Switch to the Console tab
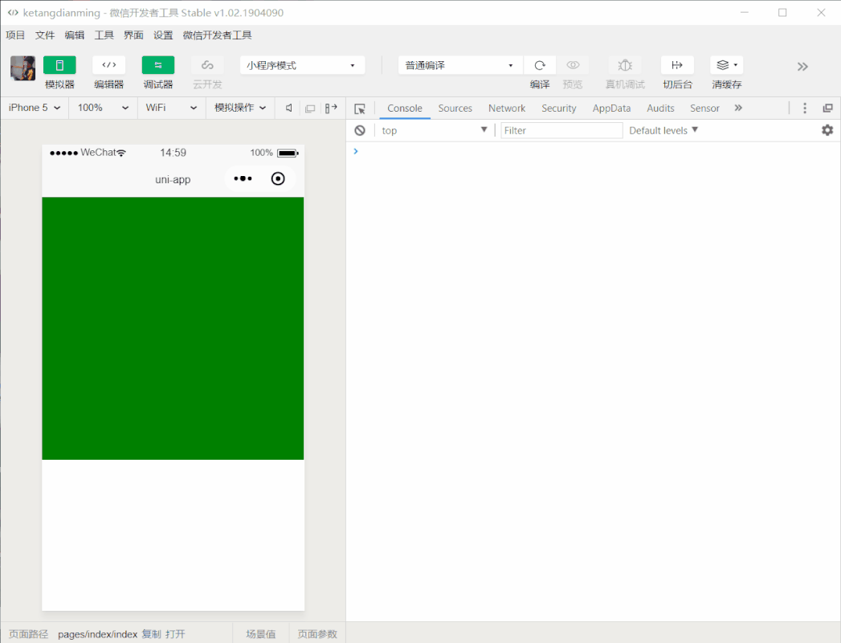841x643 pixels. pyautogui.click(x=405, y=109)
